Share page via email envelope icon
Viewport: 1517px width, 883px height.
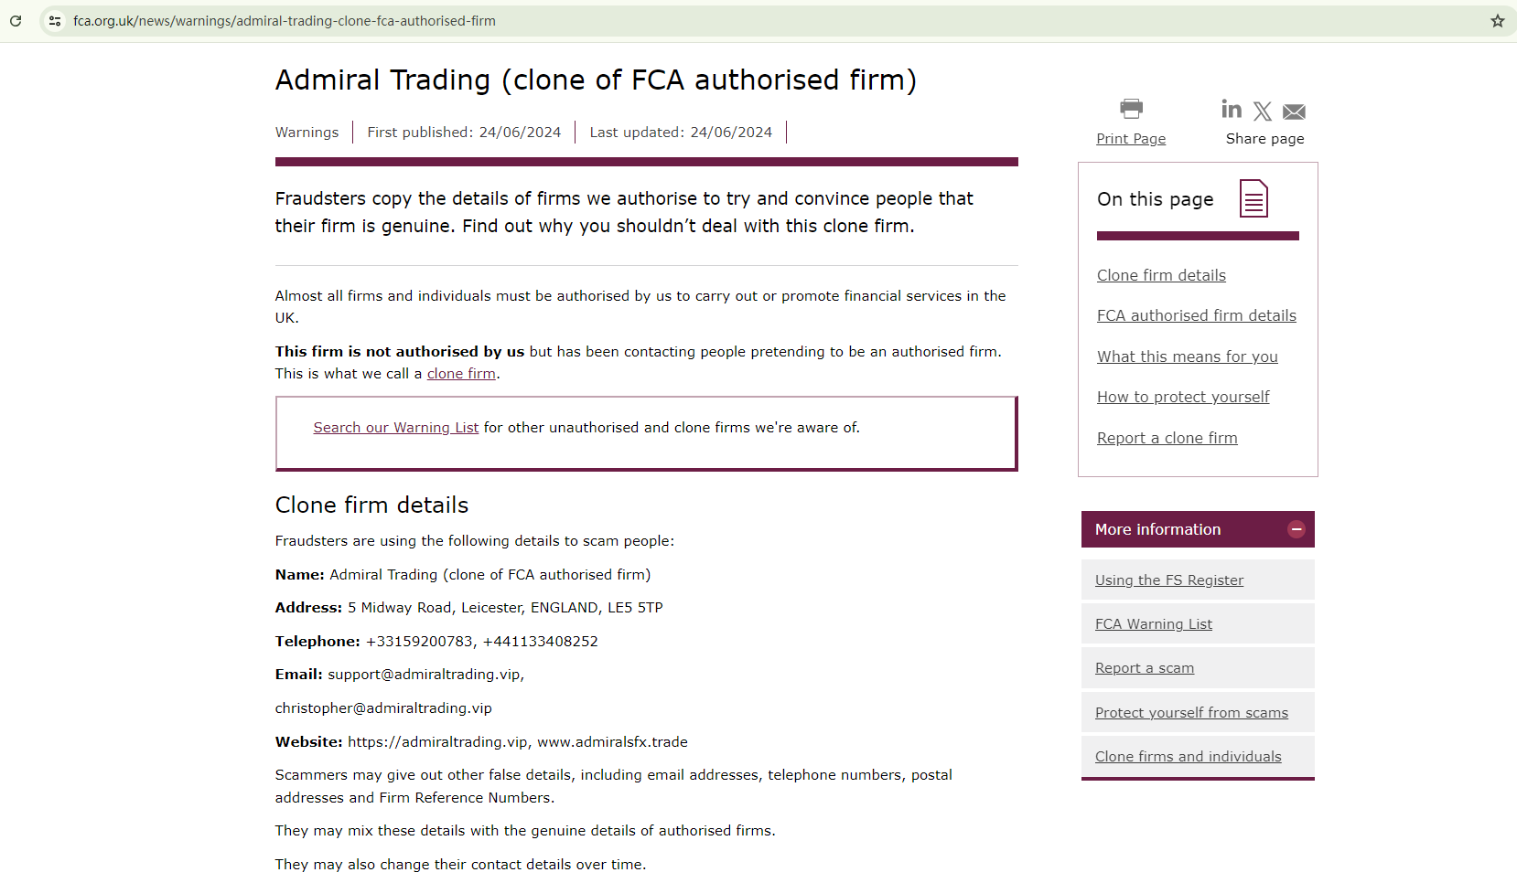click(1294, 112)
